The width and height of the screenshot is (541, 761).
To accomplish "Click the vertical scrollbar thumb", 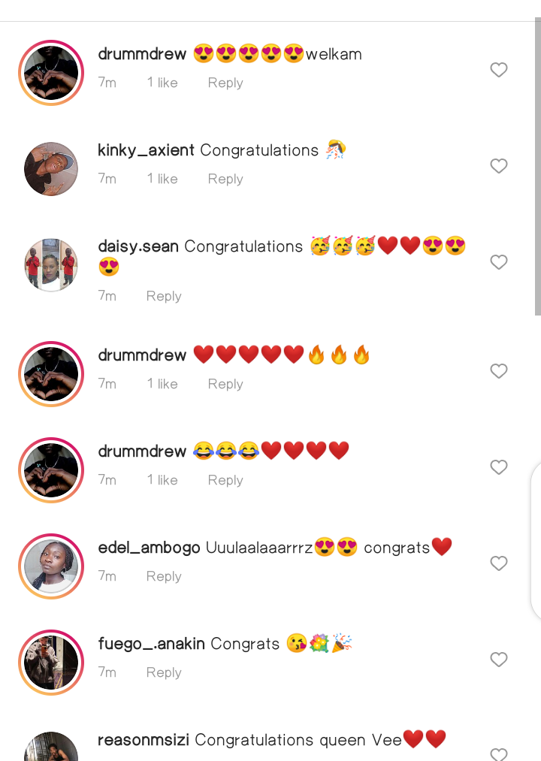I will tap(537, 167).
